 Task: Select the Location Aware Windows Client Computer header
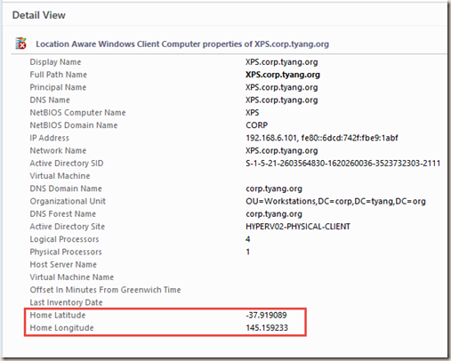pyautogui.click(x=182, y=44)
